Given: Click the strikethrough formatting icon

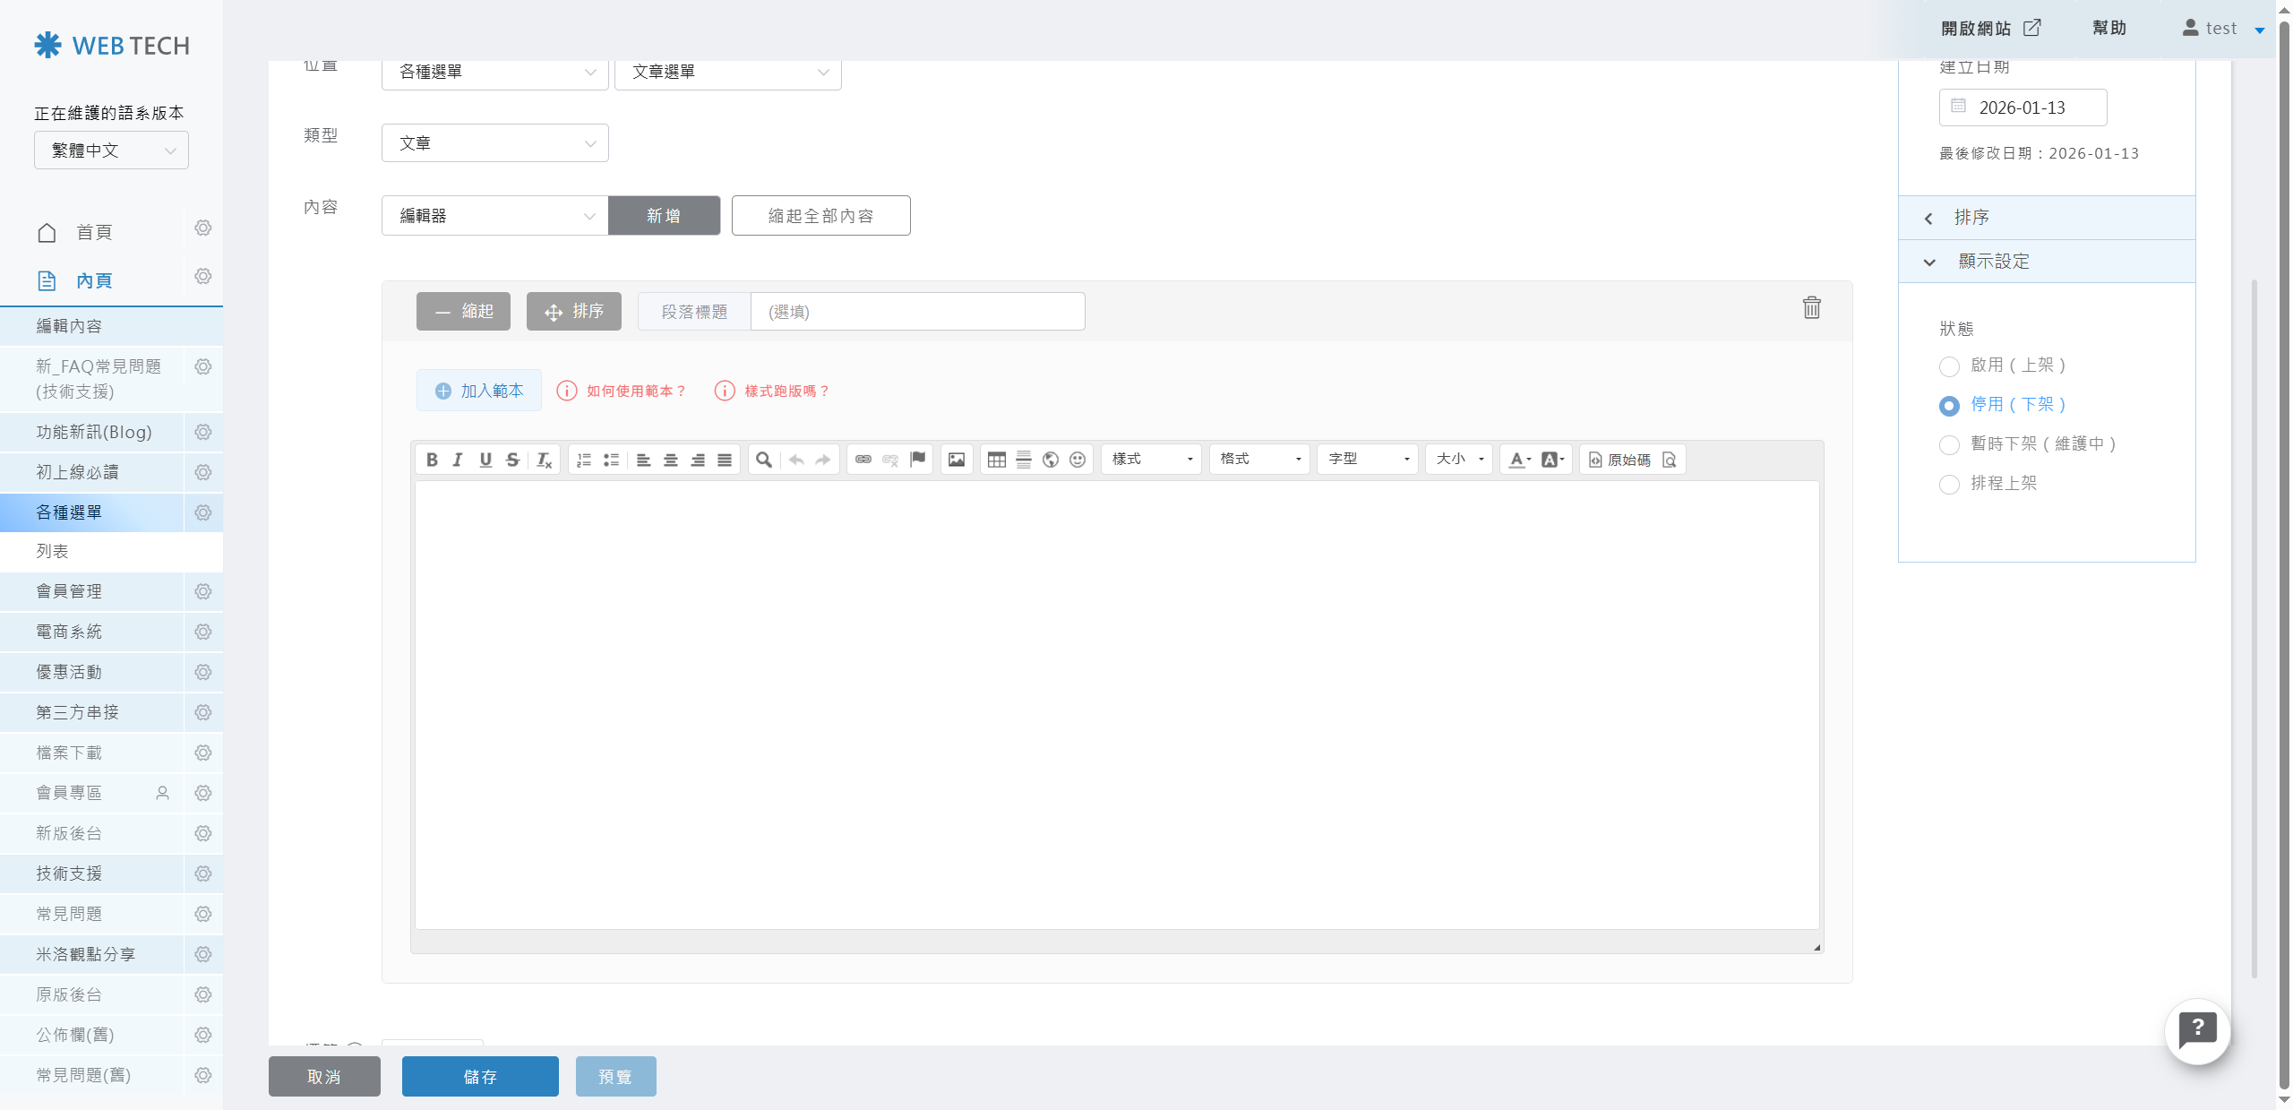Looking at the screenshot, I should pyautogui.click(x=512, y=460).
